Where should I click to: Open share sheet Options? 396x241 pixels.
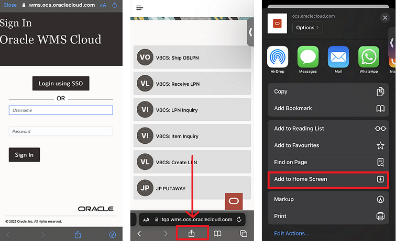[307, 28]
